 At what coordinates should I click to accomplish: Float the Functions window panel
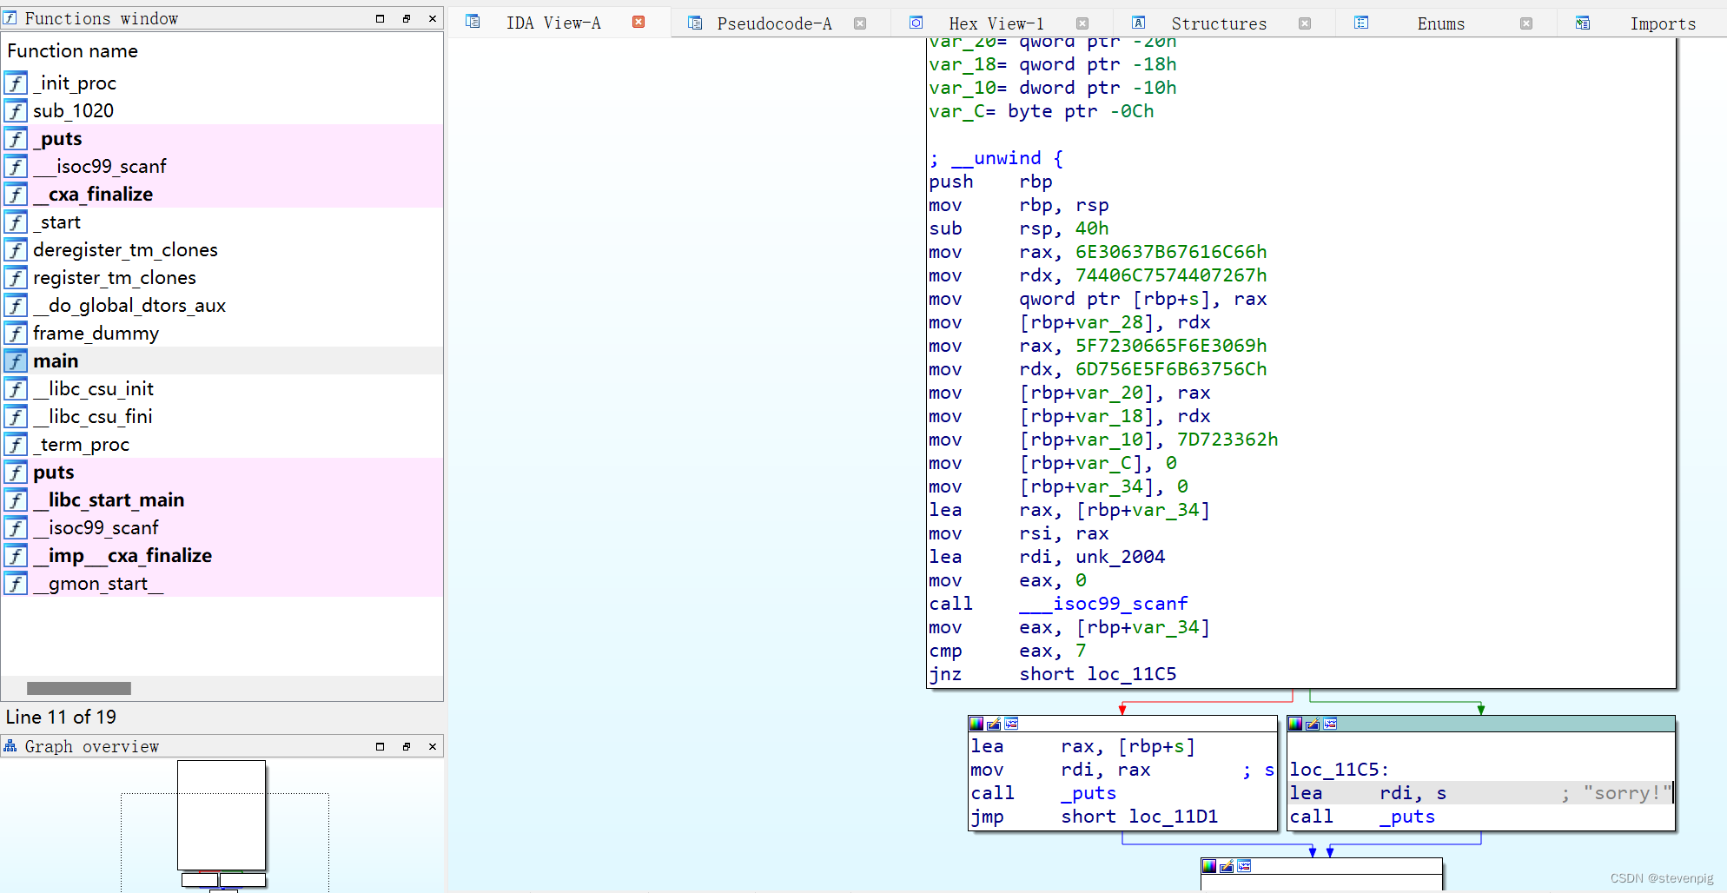[x=406, y=18]
